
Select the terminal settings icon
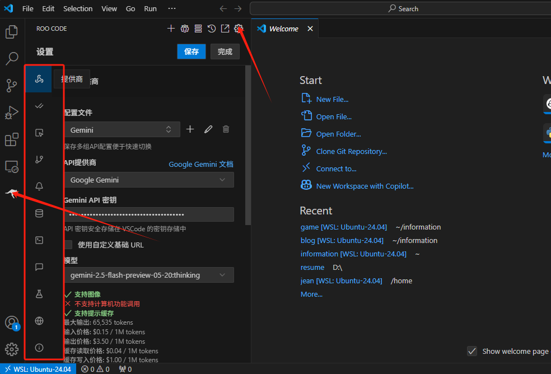[39, 240]
